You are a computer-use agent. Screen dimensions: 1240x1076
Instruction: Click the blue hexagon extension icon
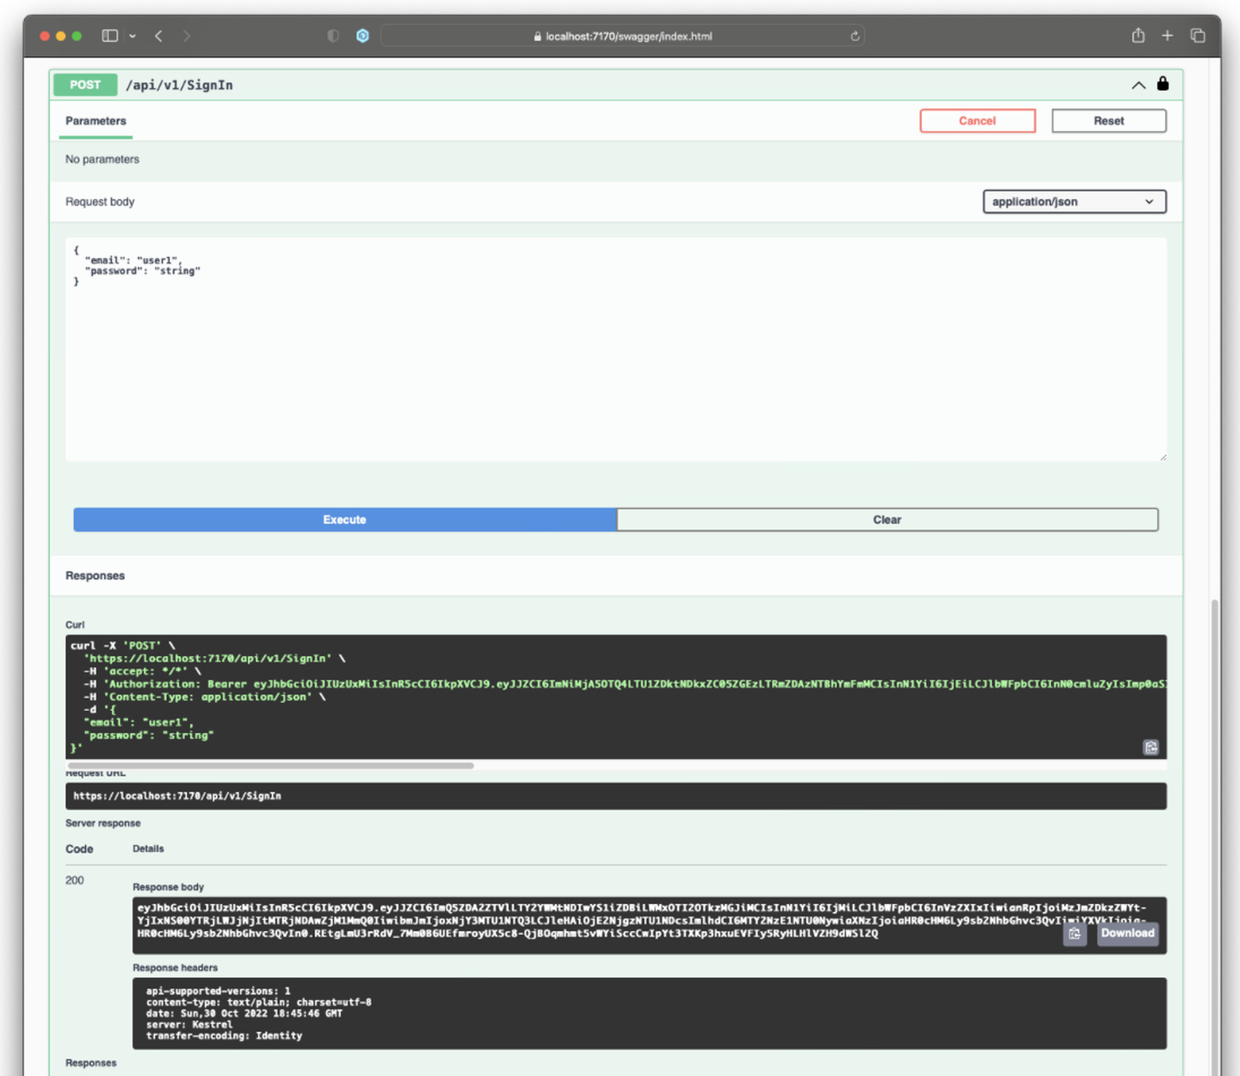click(x=363, y=36)
